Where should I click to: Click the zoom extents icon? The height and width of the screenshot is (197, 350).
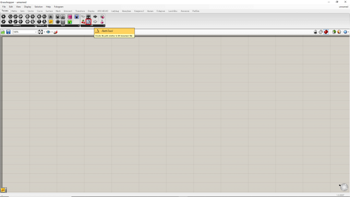click(x=41, y=32)
